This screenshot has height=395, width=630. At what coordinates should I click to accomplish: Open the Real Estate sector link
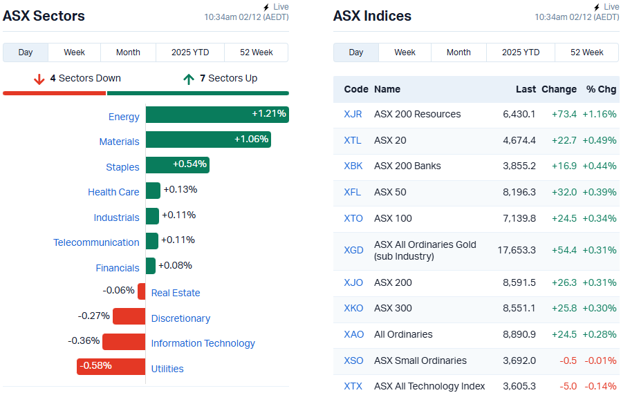176,293
